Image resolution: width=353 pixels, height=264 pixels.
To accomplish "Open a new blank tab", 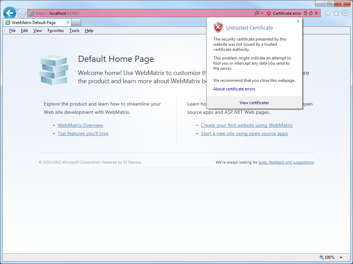I will pos(76,22).
